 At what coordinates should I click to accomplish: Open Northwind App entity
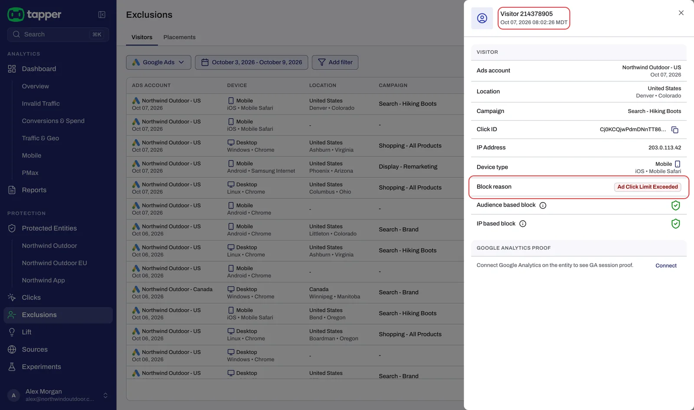(43, 280)
